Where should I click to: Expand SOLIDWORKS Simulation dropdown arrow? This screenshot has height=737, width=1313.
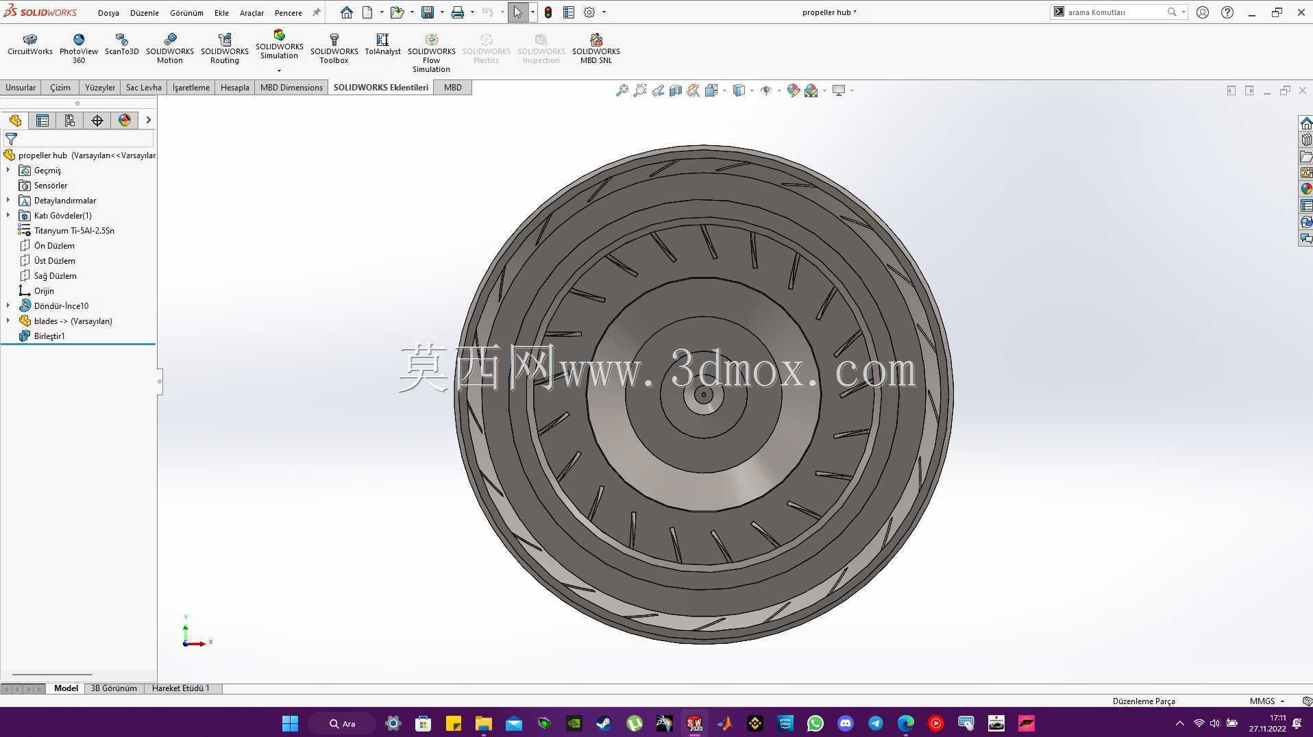[279, 71]
